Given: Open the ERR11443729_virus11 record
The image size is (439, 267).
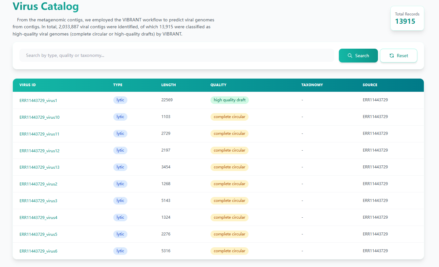Looking at the screenshot, I should [39, 134].
